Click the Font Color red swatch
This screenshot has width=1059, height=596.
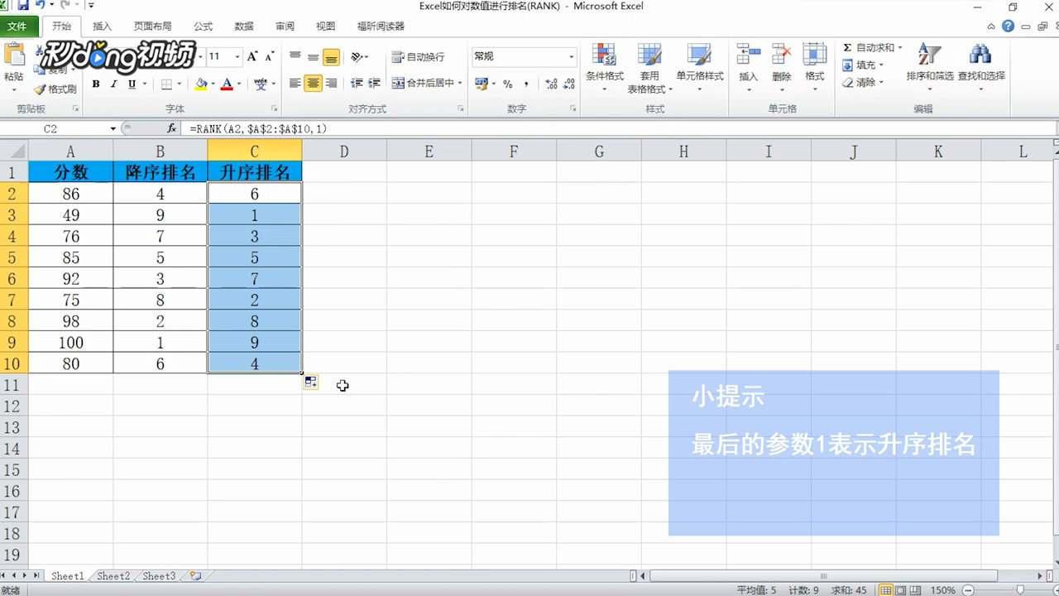point(230,89)
